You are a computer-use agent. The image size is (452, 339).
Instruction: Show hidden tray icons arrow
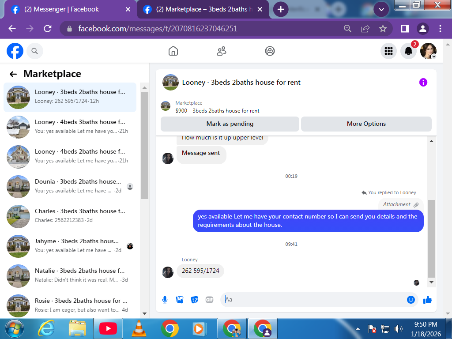click(x=358, y=328)
